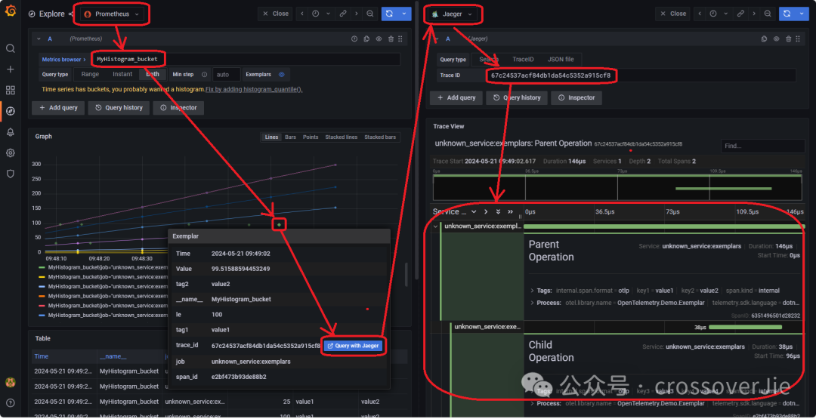
Task: Select TraceID query type in Jaeger
Action: tap(523, 59)
